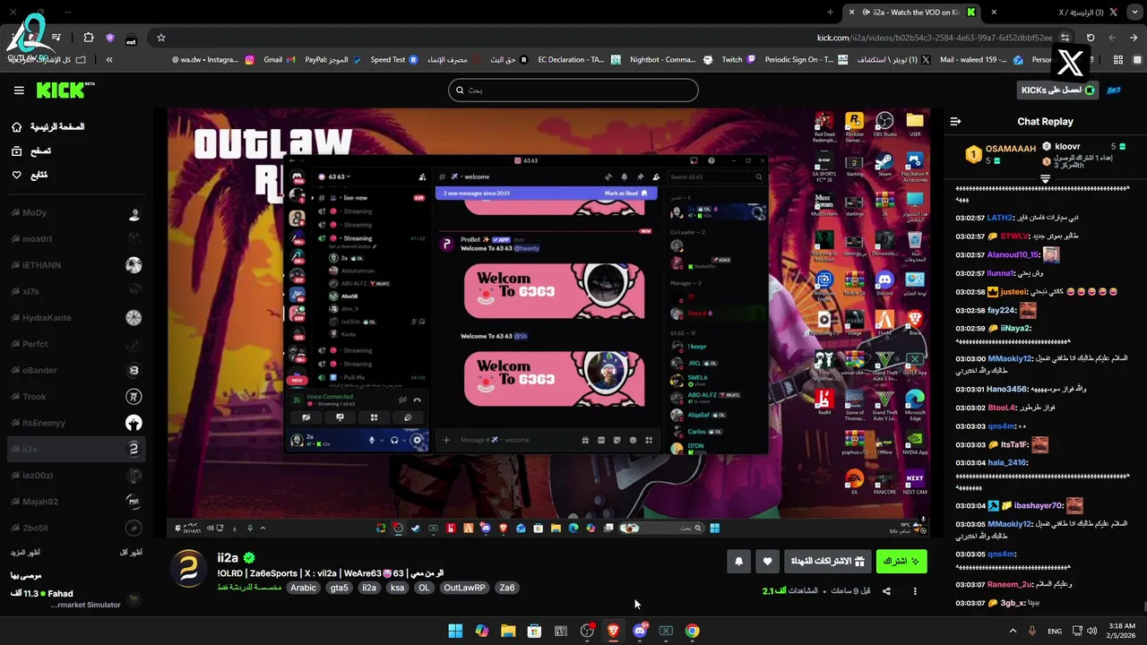This screenshot has width=1147, height=645.
Task: Click the ksa tag chip
Action: click(398, 588)
